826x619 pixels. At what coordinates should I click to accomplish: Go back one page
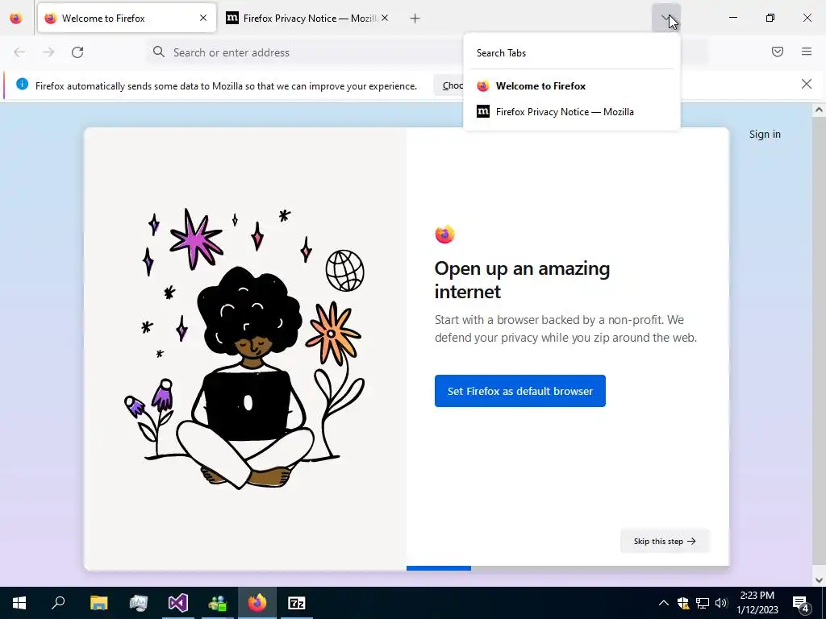19,52
